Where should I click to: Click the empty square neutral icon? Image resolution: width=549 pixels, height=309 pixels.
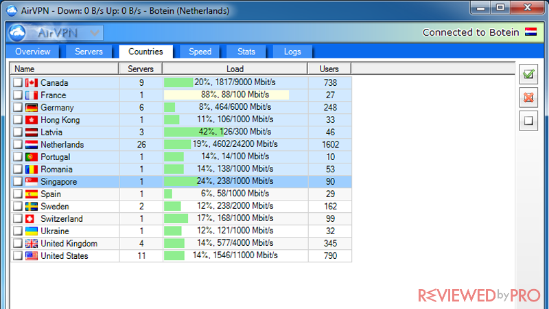click(528, 121)
